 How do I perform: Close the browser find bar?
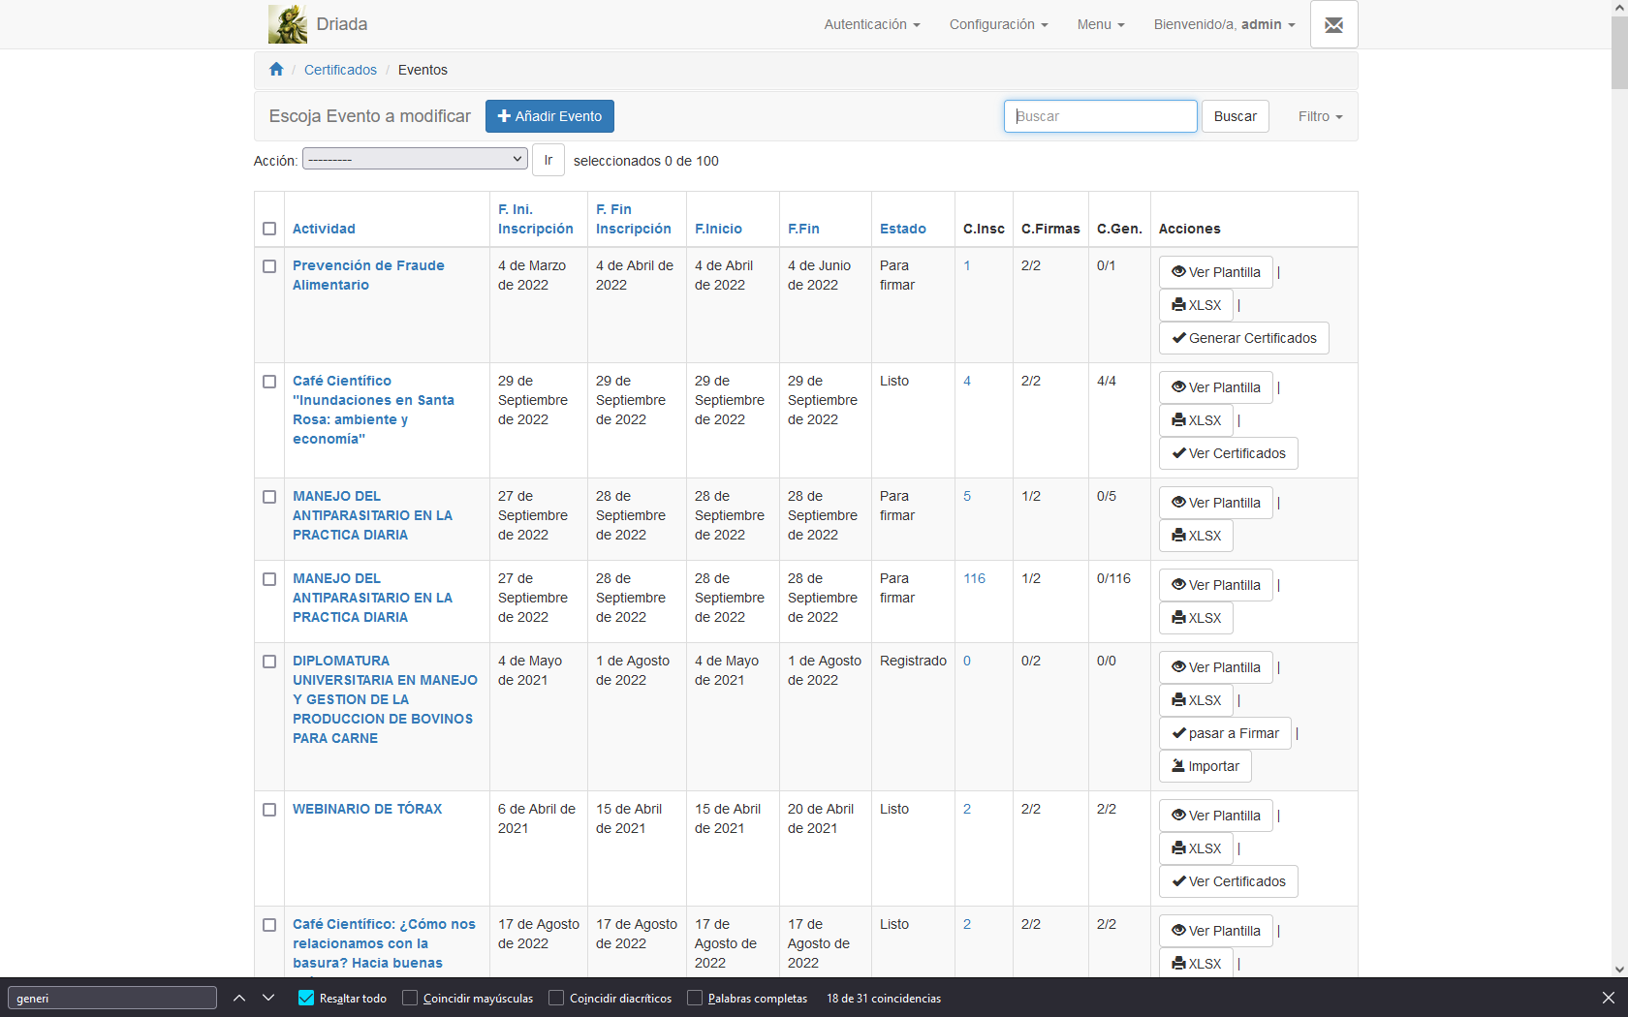click(1608, 998)
